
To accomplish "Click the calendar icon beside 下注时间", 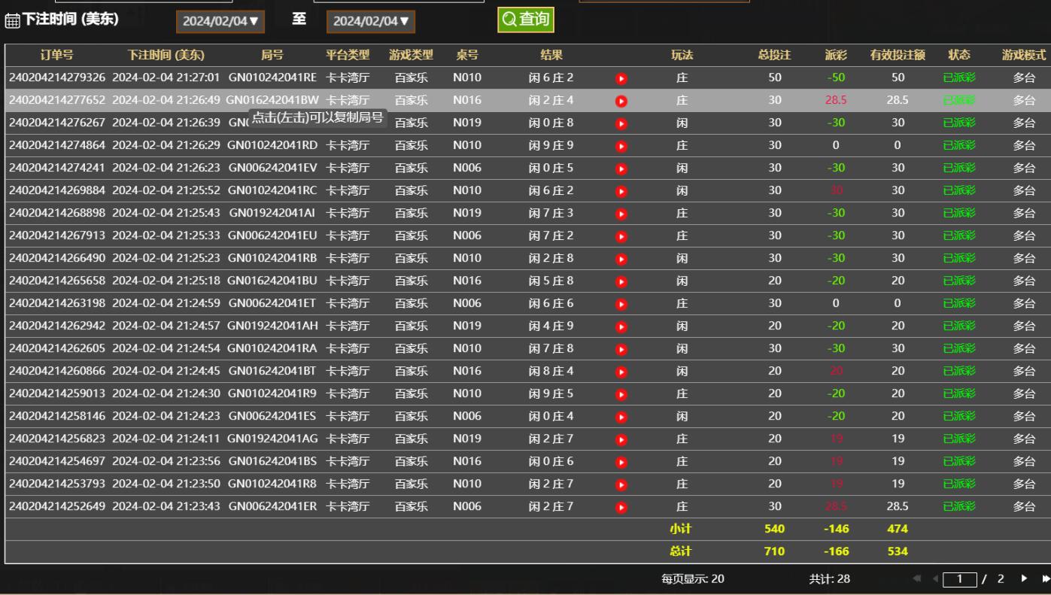I will coord(12,21).
